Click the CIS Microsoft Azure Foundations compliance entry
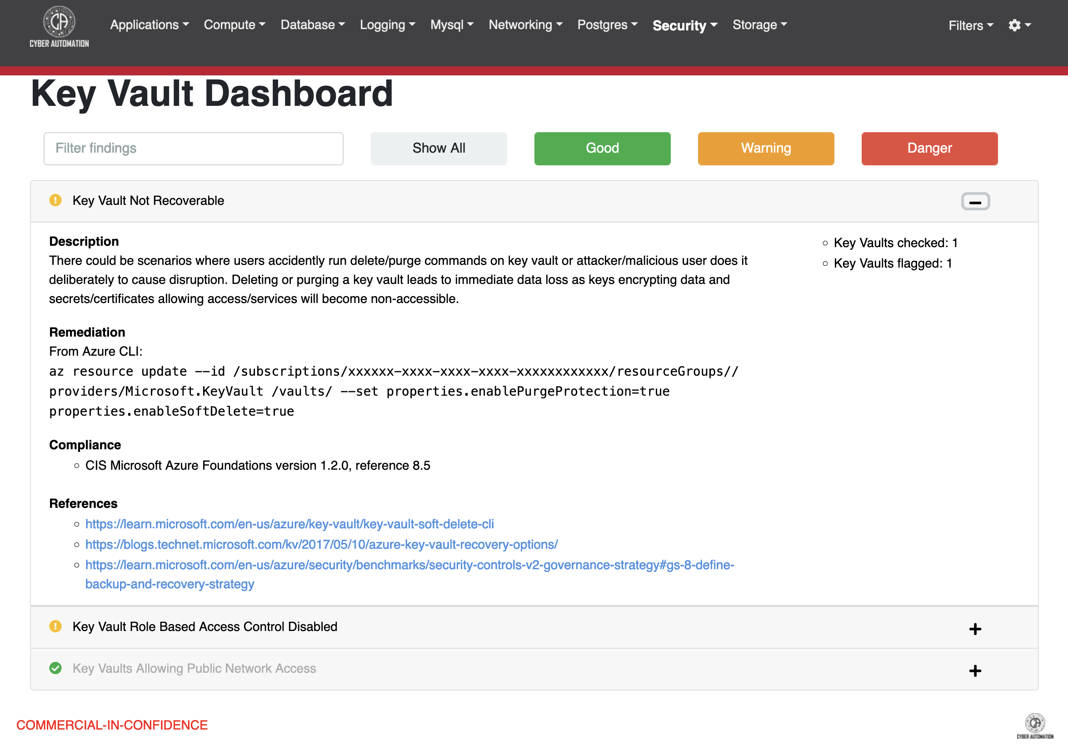 point(258,465)
